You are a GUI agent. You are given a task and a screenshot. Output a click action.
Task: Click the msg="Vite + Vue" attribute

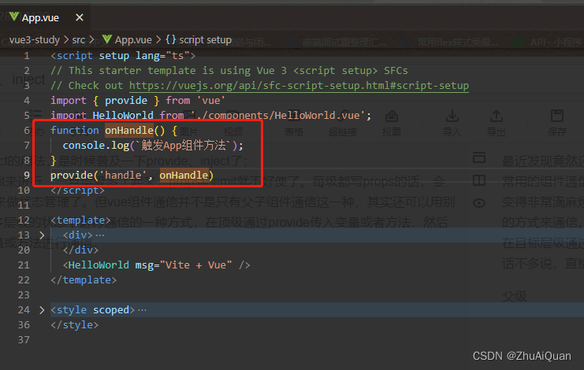click(184, 265)
